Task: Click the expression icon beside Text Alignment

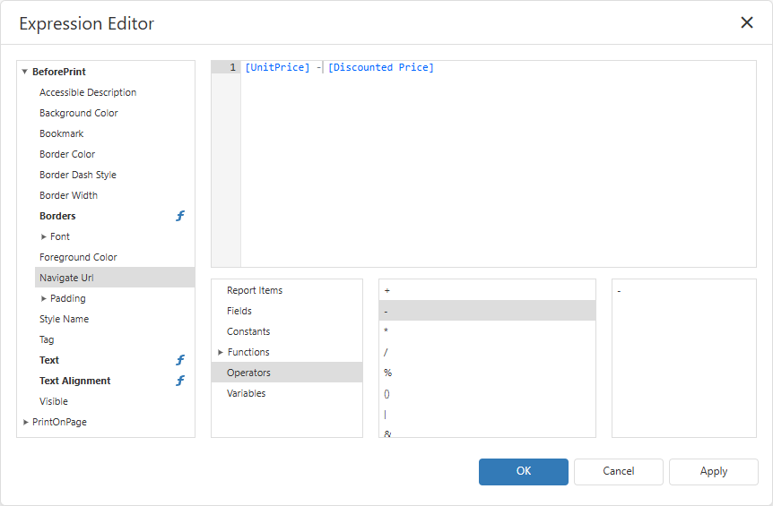Action: coord(180,381)
